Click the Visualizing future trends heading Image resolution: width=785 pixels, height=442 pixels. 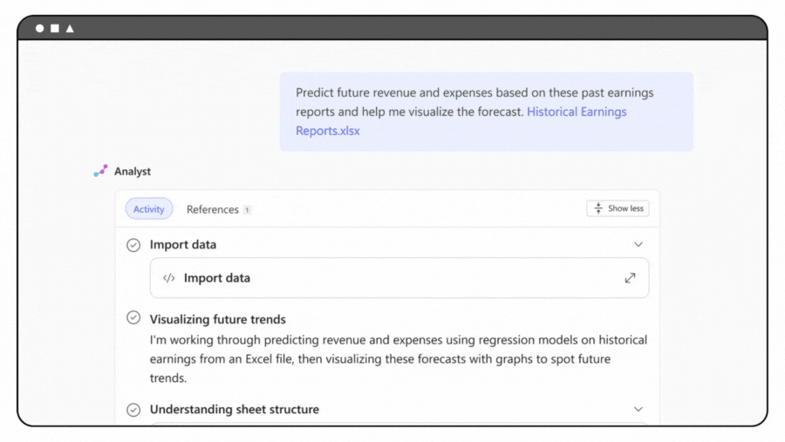(x=218, y=319)
